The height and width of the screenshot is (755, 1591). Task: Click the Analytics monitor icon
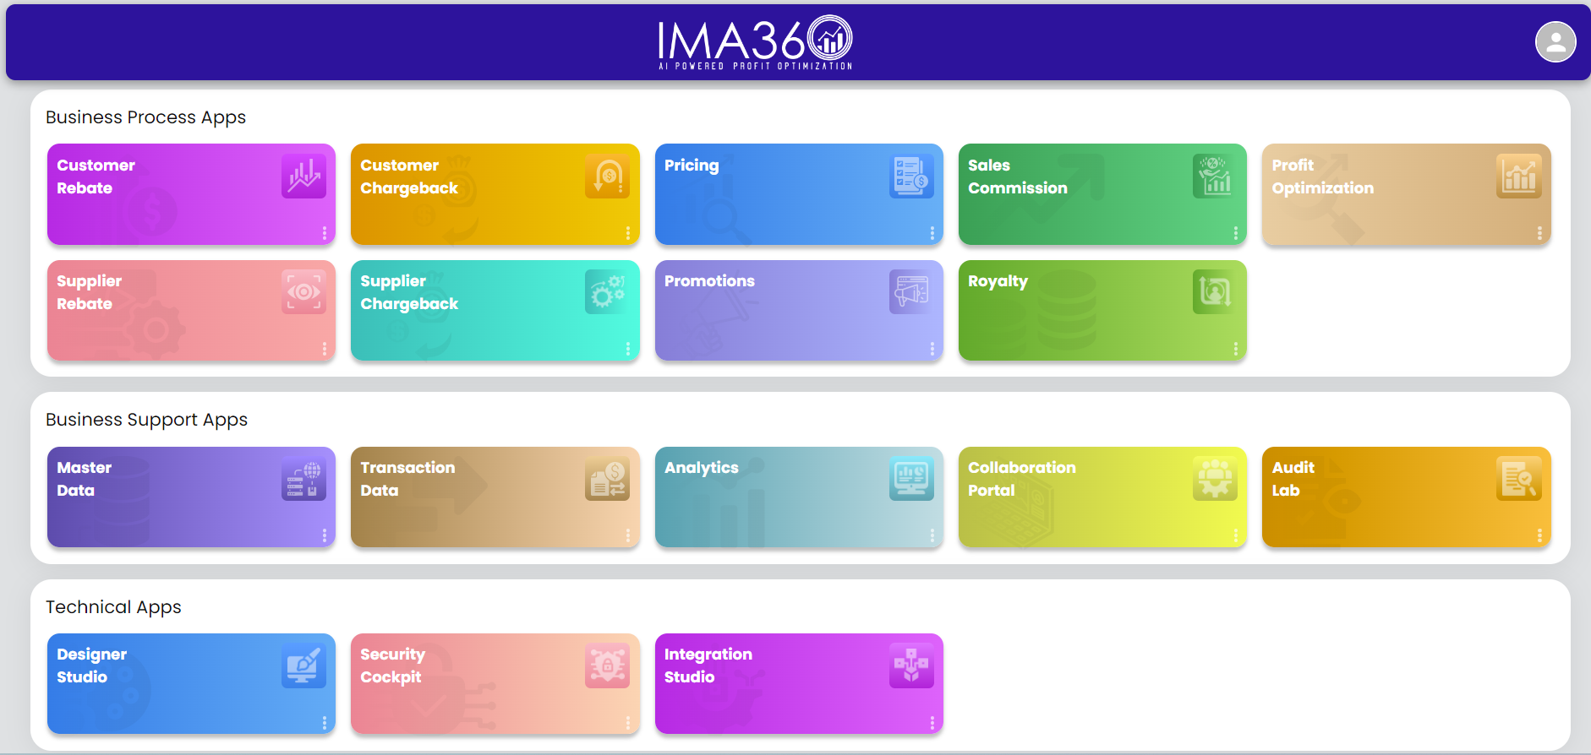point(911,479)
